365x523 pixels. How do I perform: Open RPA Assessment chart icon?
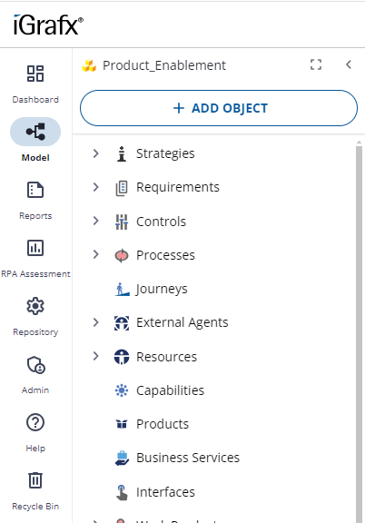point(35,248)
